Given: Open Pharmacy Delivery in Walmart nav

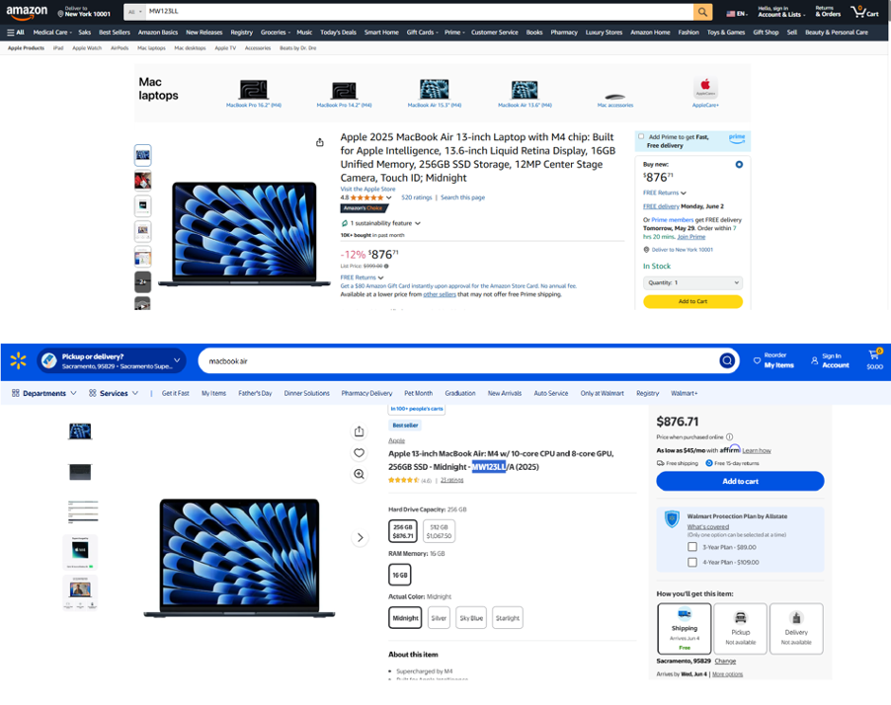Looking at the screenshot, I should click(366, 393).
